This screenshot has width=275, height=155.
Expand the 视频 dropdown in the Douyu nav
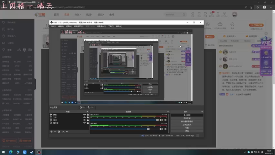pyautogui.click(x=89, y=14)
